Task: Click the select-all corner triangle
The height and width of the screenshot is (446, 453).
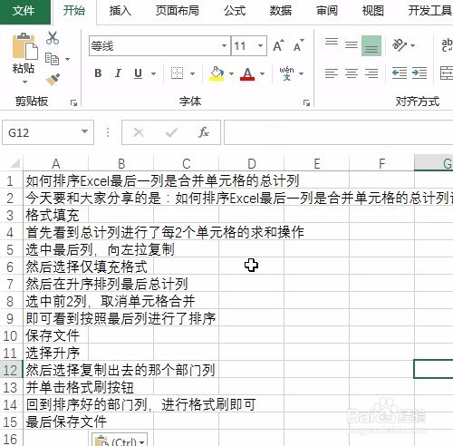Action: coord(15,163)
